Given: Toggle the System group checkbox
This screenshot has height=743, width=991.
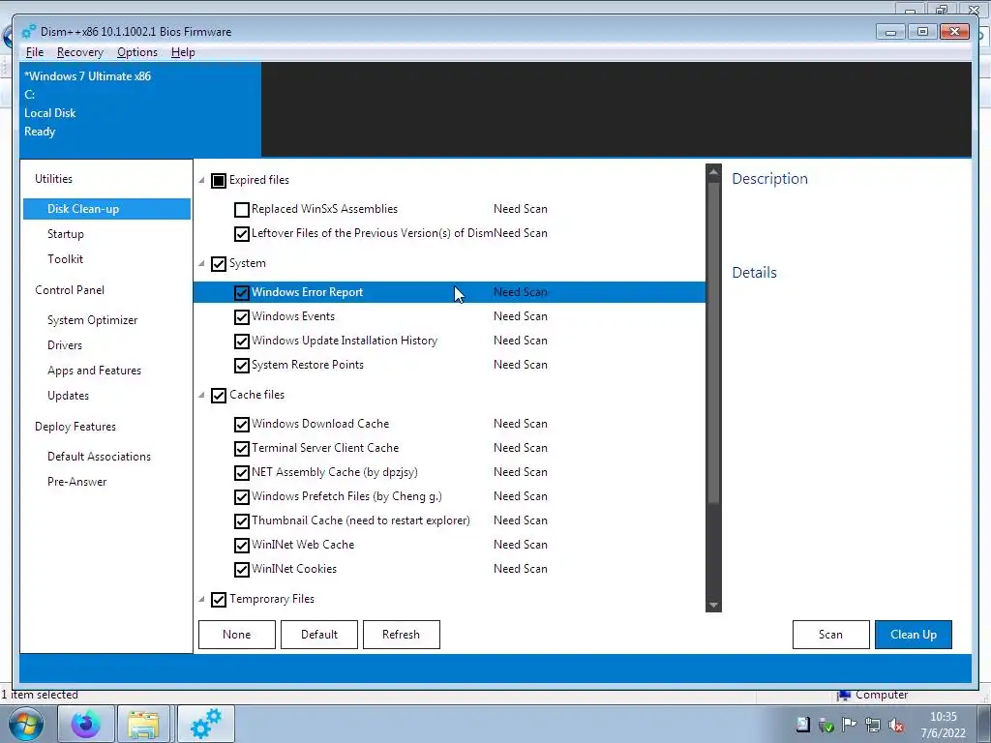Looking at the screenshot, I should click(219, 264).
